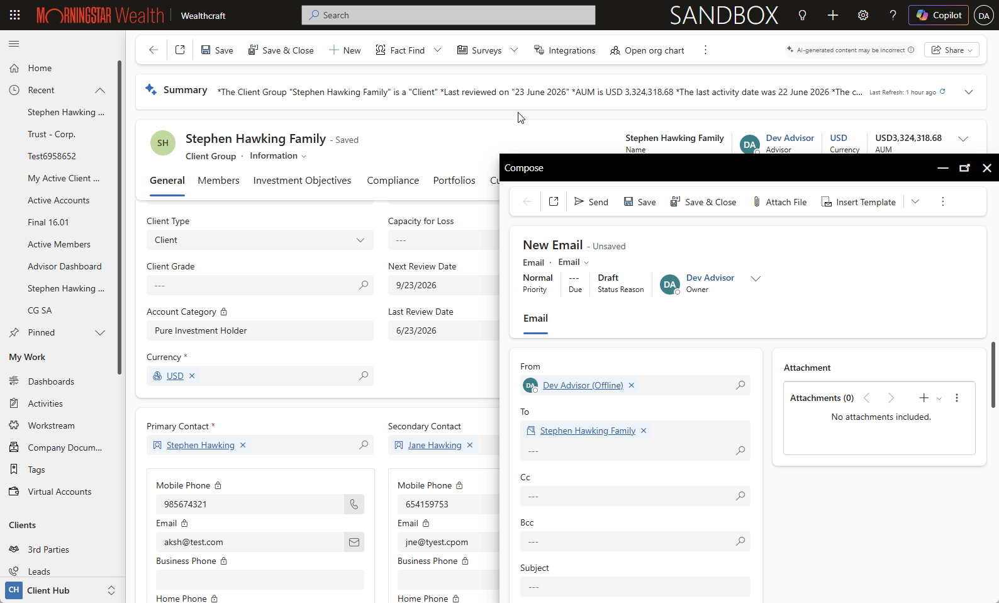
Task: Open Integrations command
Action: 564,50
